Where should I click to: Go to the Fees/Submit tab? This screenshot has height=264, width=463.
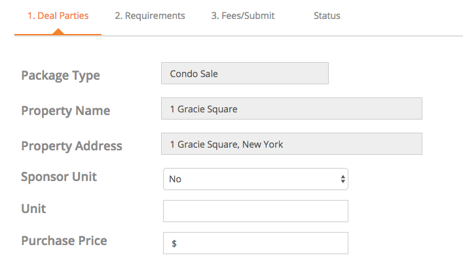pos(243,16)
